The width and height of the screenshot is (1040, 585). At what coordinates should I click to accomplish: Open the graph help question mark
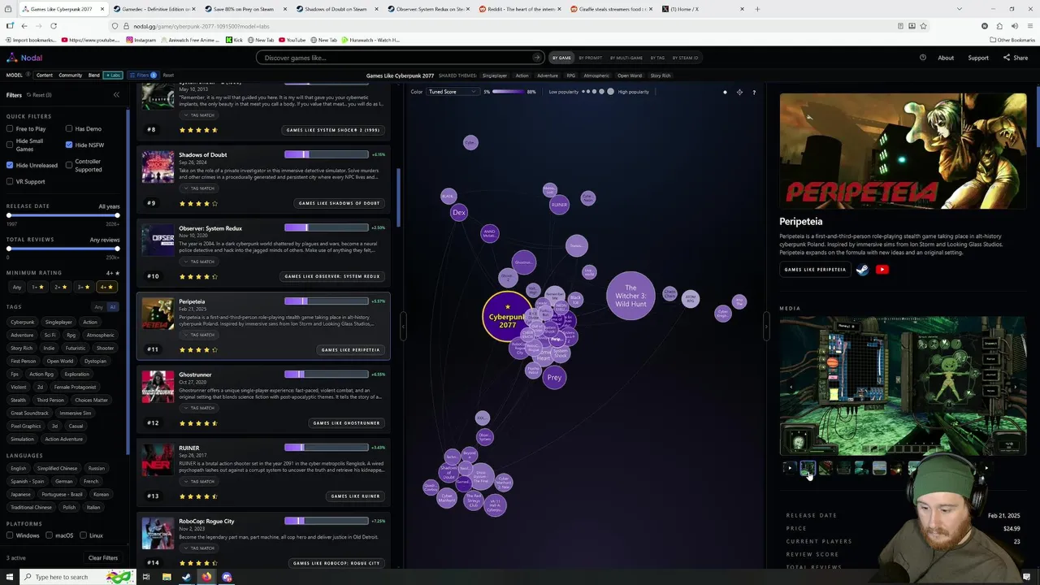coord(754,92)
